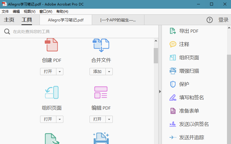Screen dimensions: 231x144
Task: Click the 增强扫描 icon in the right pane
Action: tap(173, 71)
